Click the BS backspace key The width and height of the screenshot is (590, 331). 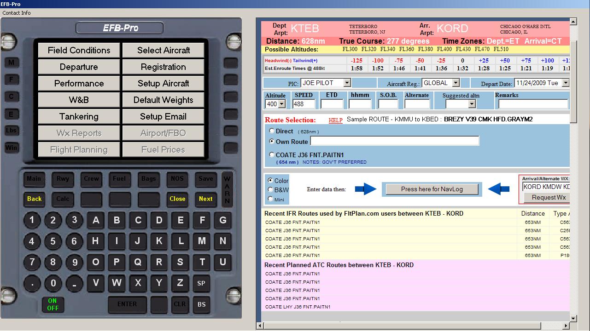pyautogui.click(x=202, y=304)
